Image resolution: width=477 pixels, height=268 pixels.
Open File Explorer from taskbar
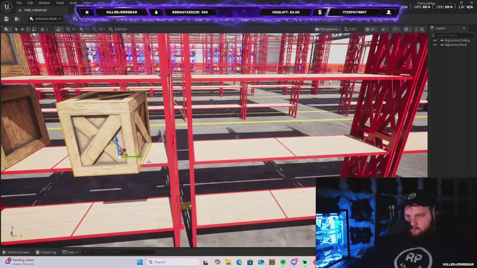pos(228,262)
